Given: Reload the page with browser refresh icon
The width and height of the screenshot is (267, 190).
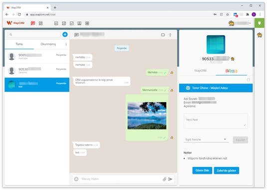Looking at the screenshot, I should point(19,14).
